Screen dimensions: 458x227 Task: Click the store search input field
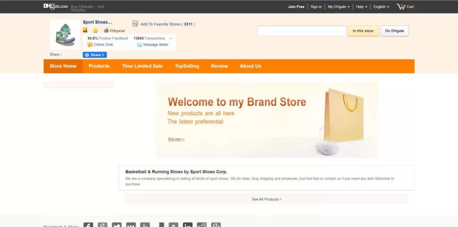click(x=302, y=31)
